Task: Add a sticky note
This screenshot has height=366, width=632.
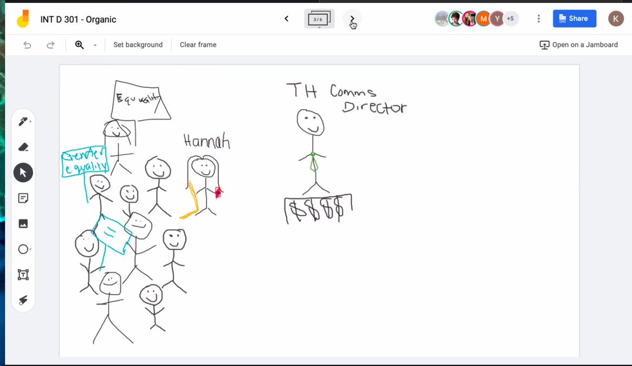Action: tap(23, 198)
